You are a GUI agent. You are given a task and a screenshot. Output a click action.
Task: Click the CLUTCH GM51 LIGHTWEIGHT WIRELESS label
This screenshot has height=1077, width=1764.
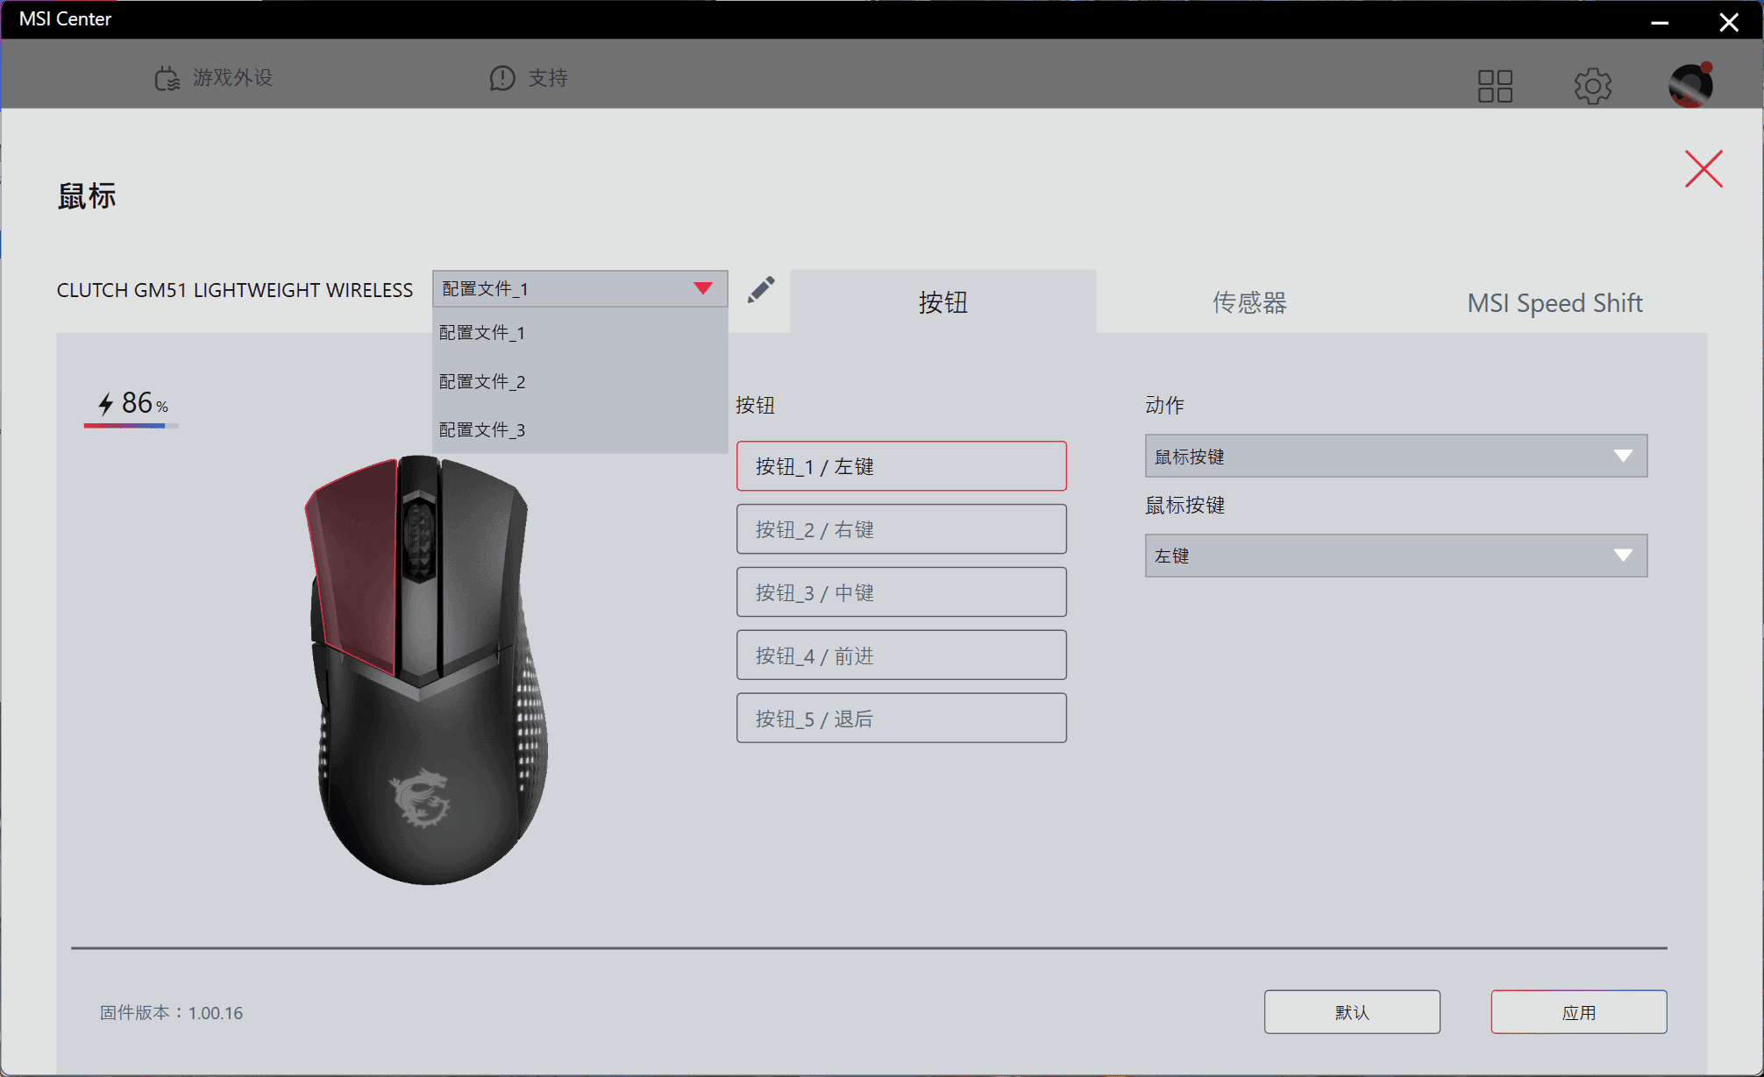[234, 290]
